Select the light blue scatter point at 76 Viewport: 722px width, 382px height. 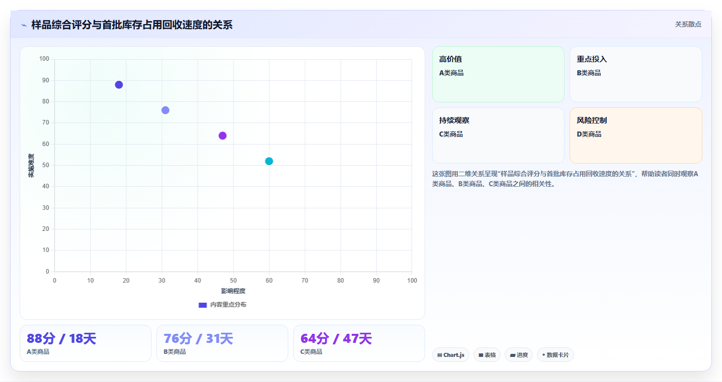pos(165,110)
